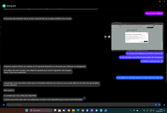This screenshot has height=113, width=167.
Task: Open the conversation search magnifier
Action: 160,6
